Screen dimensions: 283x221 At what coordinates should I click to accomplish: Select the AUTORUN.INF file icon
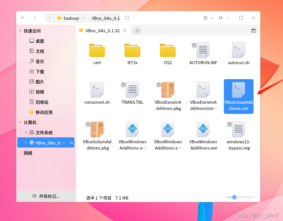[x=203, y=50]
